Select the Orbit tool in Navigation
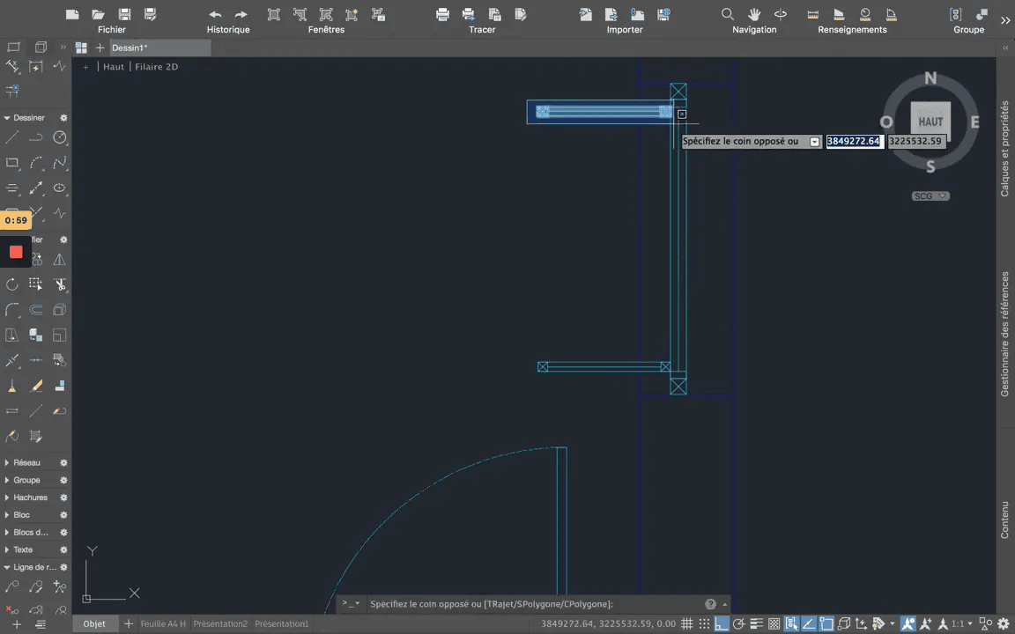 pos(781,14)
